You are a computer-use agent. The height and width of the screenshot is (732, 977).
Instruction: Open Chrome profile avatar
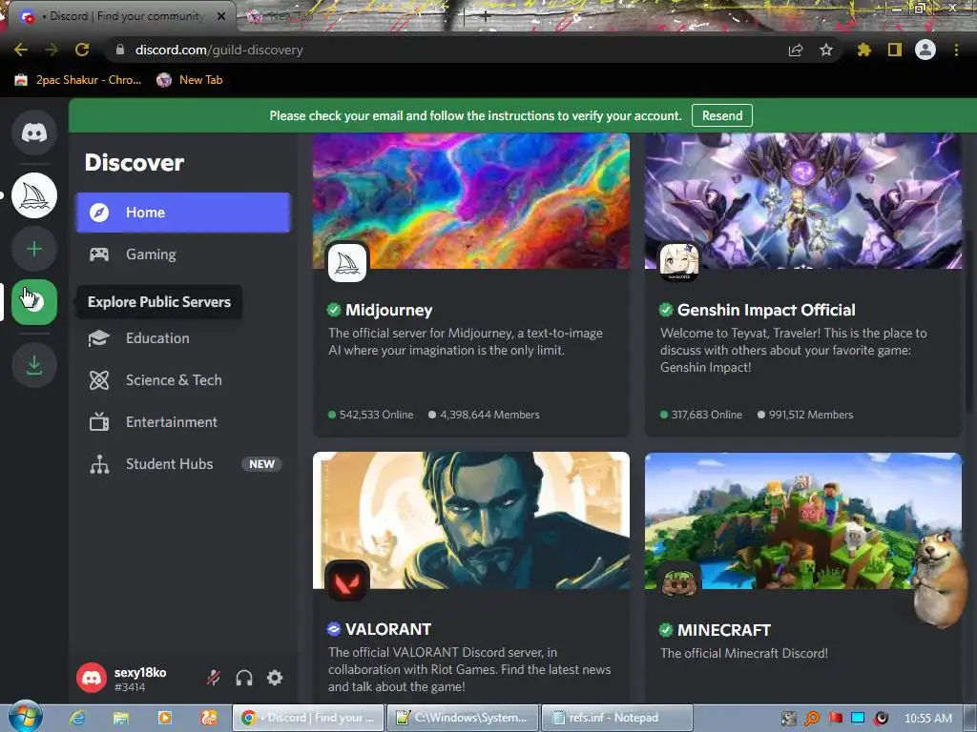click(925, 50)
